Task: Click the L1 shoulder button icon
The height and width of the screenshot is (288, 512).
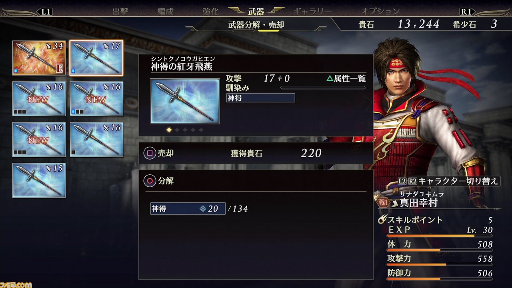Action: [x=46, y=11]
